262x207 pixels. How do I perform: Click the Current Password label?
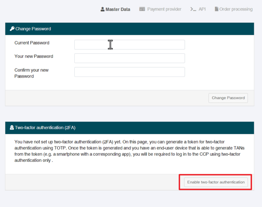click(32, 43)
